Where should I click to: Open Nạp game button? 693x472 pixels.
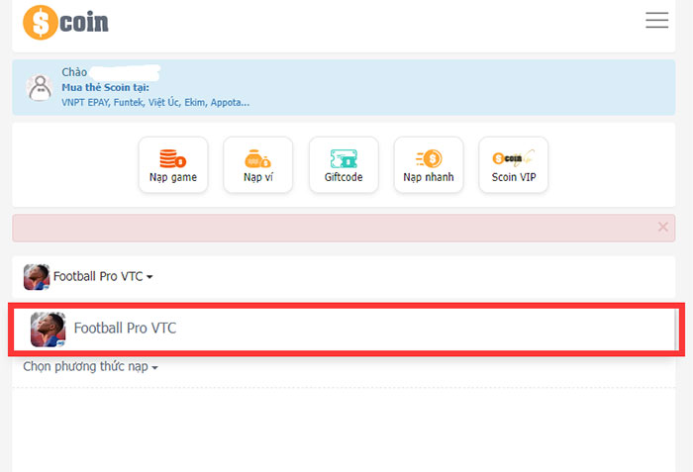(x=173, y=165)
